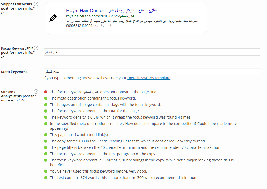The image size is (267, 189).
Task: Click the green dot for never-used keyword result
Action: pos(46,171)
